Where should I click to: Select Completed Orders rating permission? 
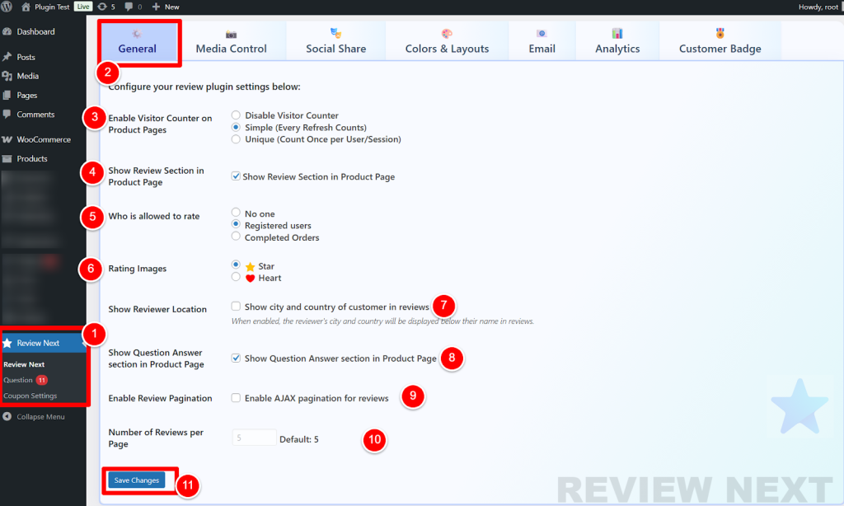[237, 237]
